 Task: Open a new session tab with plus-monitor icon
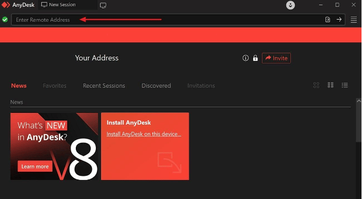[x=103, y=5]
